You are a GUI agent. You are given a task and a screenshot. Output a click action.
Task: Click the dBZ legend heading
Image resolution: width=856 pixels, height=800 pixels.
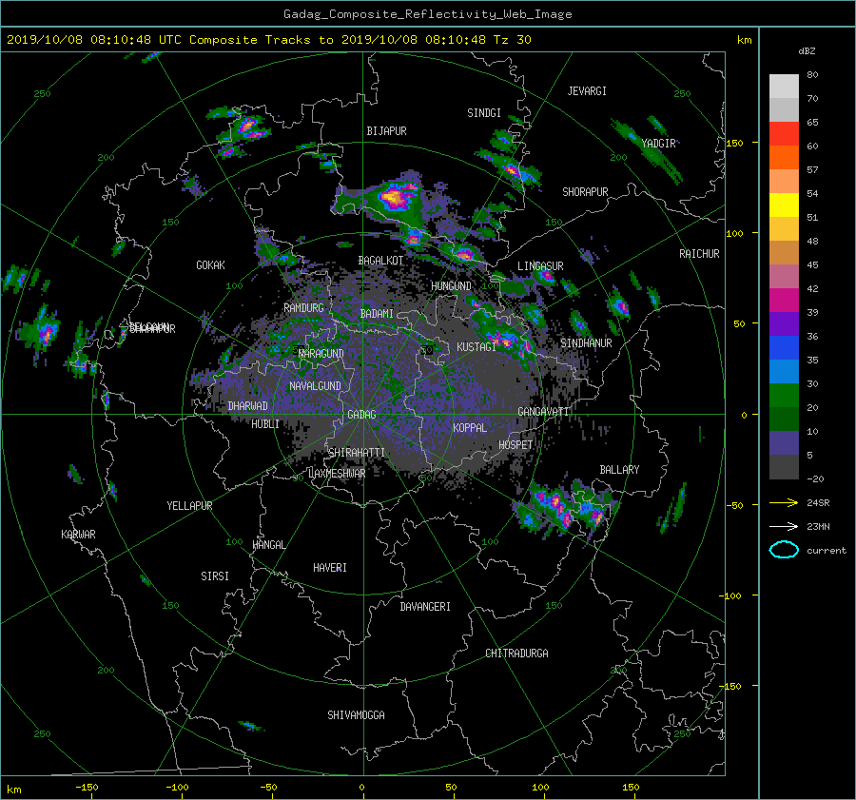click(807, 51)
